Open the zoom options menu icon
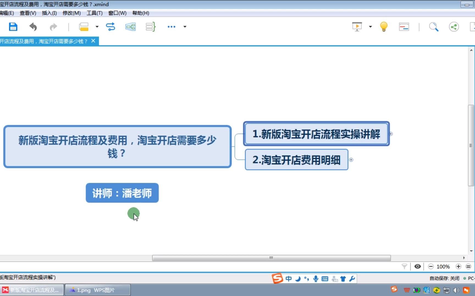 point(468,266)
